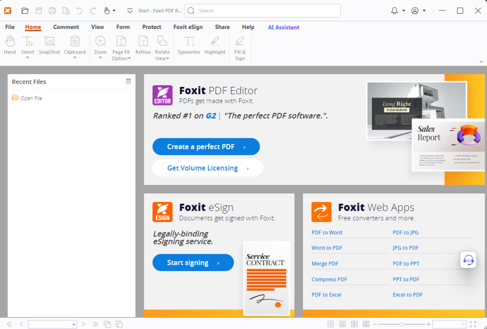Switch to the Comment tab
The image size is (487, 329).
pos(66,27)
